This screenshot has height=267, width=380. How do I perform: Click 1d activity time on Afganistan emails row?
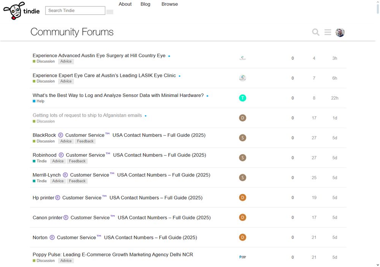click(x=335, y=118)
